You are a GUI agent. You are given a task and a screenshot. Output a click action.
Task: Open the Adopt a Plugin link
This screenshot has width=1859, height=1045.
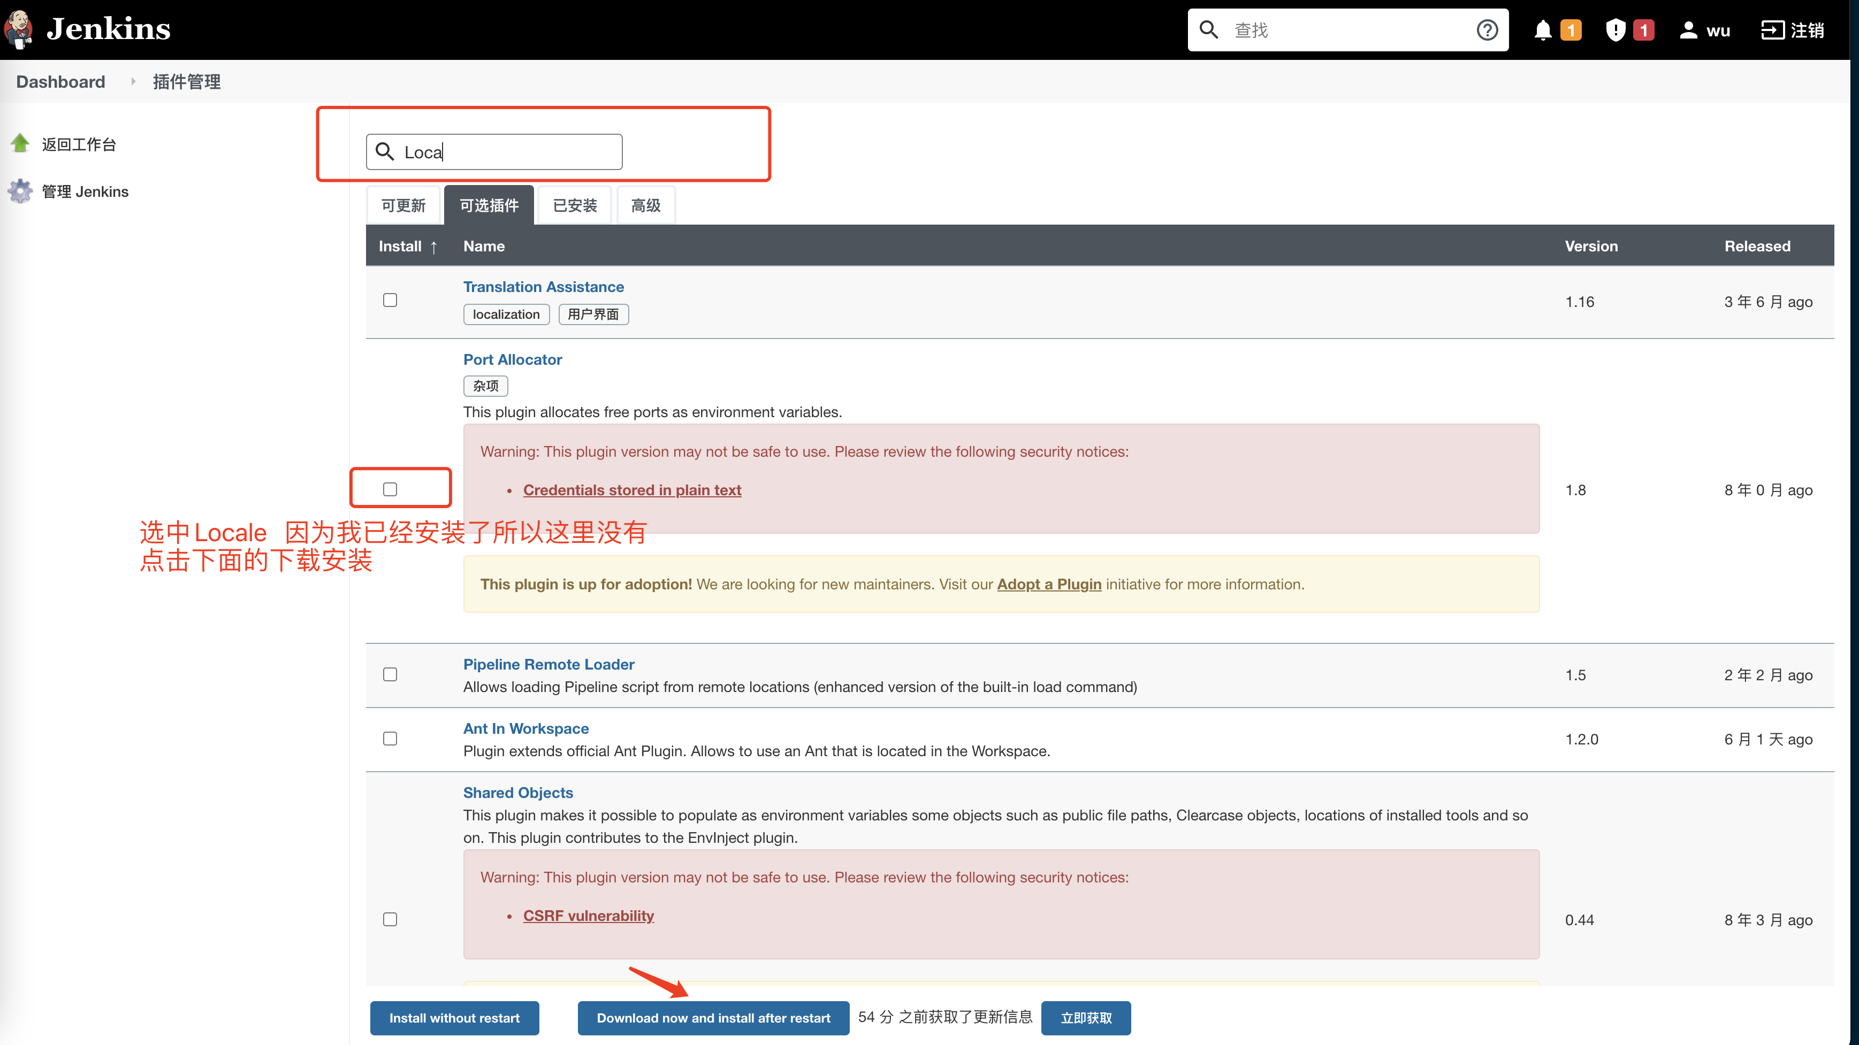pyautogui.click(x=1049, y=584)
